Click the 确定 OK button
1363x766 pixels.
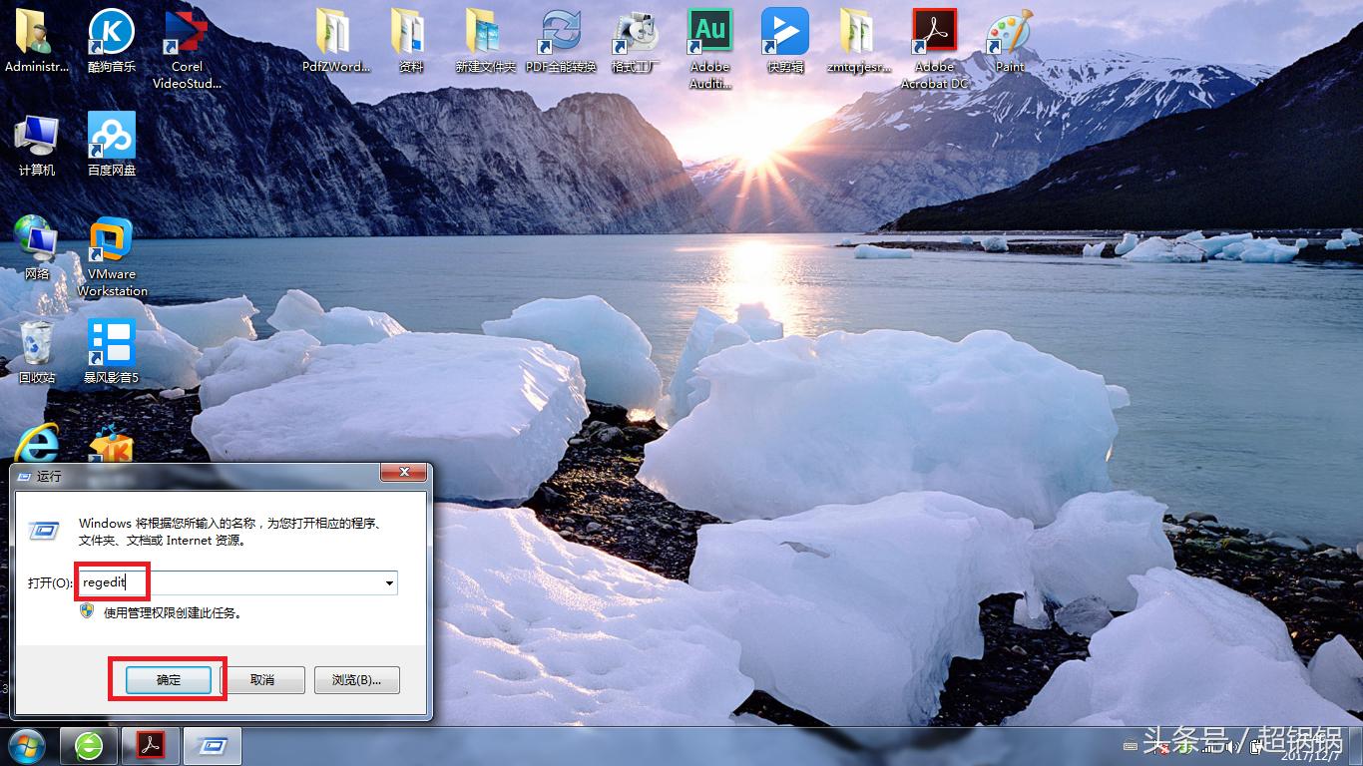(166, 679)
